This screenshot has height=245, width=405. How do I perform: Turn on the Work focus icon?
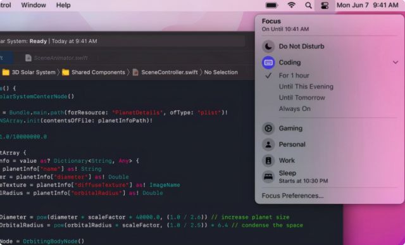click(268, 161)
